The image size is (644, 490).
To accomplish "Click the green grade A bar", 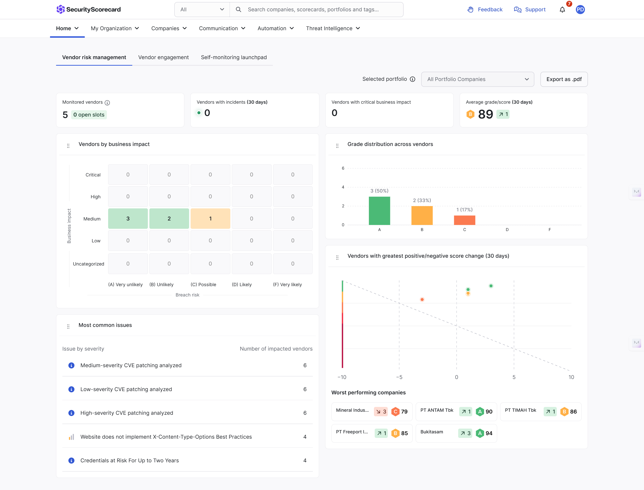I will (379, 211).
